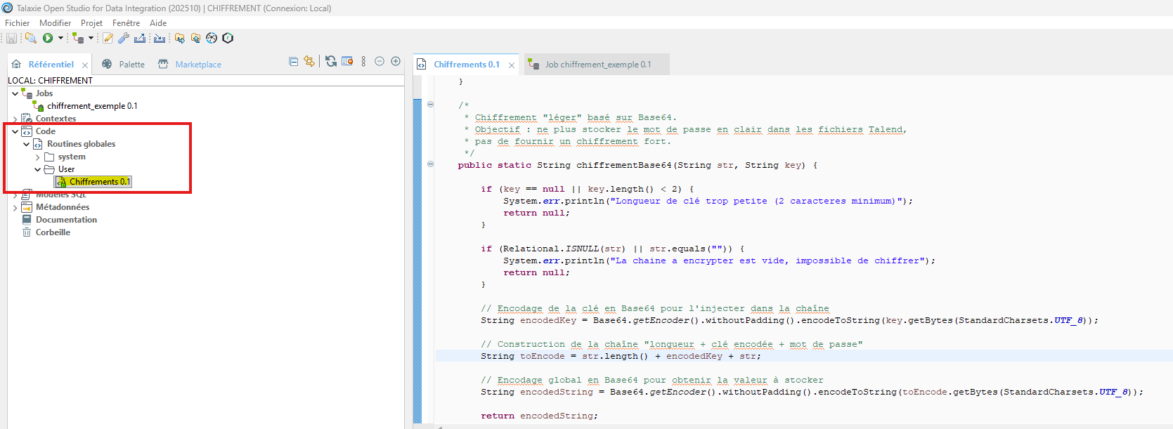Collapse the Code tree node
Viewport: 1173px width, 429px height.
[15, 131]
